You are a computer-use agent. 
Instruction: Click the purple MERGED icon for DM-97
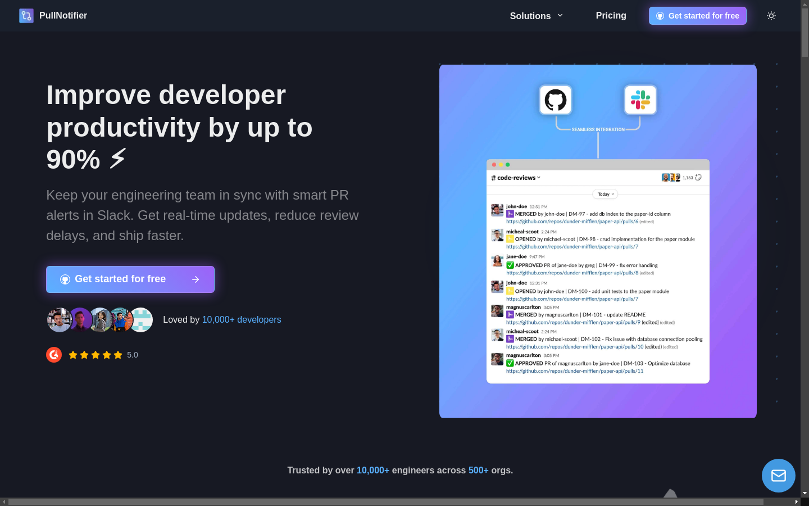click(510, 214)
